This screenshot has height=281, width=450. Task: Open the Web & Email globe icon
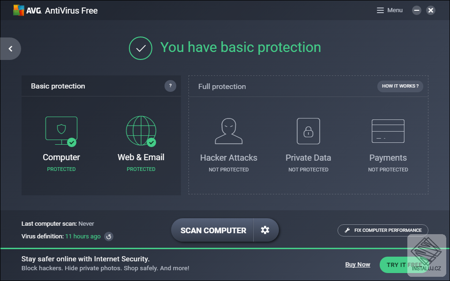pos(141,131)
